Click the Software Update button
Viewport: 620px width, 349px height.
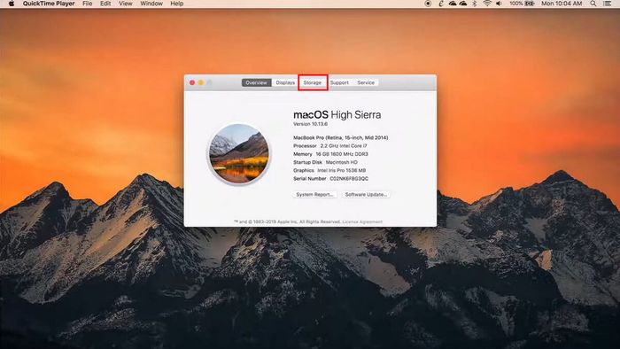pos(366,195)
